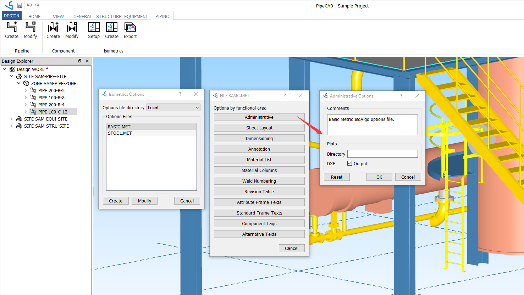Click the Component Create valve icon
The image size is (524, 295).
pyautogui.click(x=53, y=27)
